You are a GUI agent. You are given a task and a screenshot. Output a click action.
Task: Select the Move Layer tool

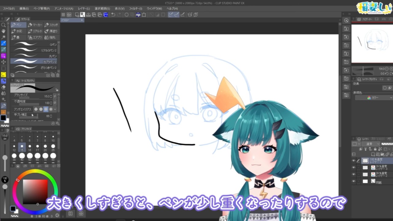click(x=4, y=62)
